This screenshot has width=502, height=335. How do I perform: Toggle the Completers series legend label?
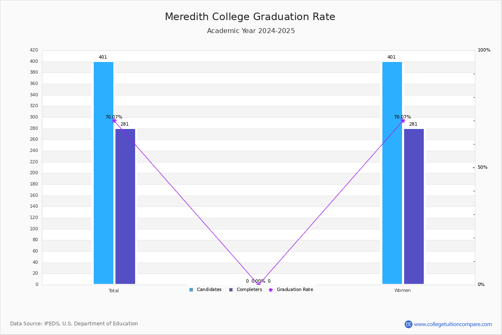point(249,290)
